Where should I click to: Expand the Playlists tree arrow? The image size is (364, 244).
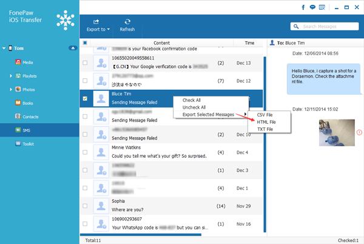point(11,76)
